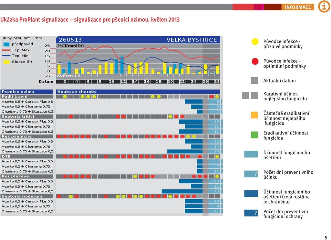Open the Septoria nodorum disease row

(x=27, y=196)
